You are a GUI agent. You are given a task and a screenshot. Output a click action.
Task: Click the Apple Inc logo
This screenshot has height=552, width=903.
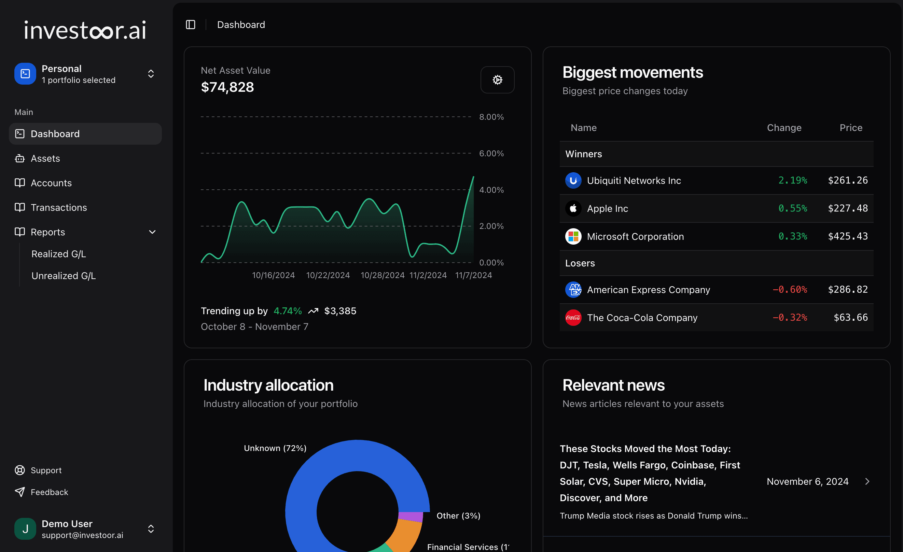[573, 208]
